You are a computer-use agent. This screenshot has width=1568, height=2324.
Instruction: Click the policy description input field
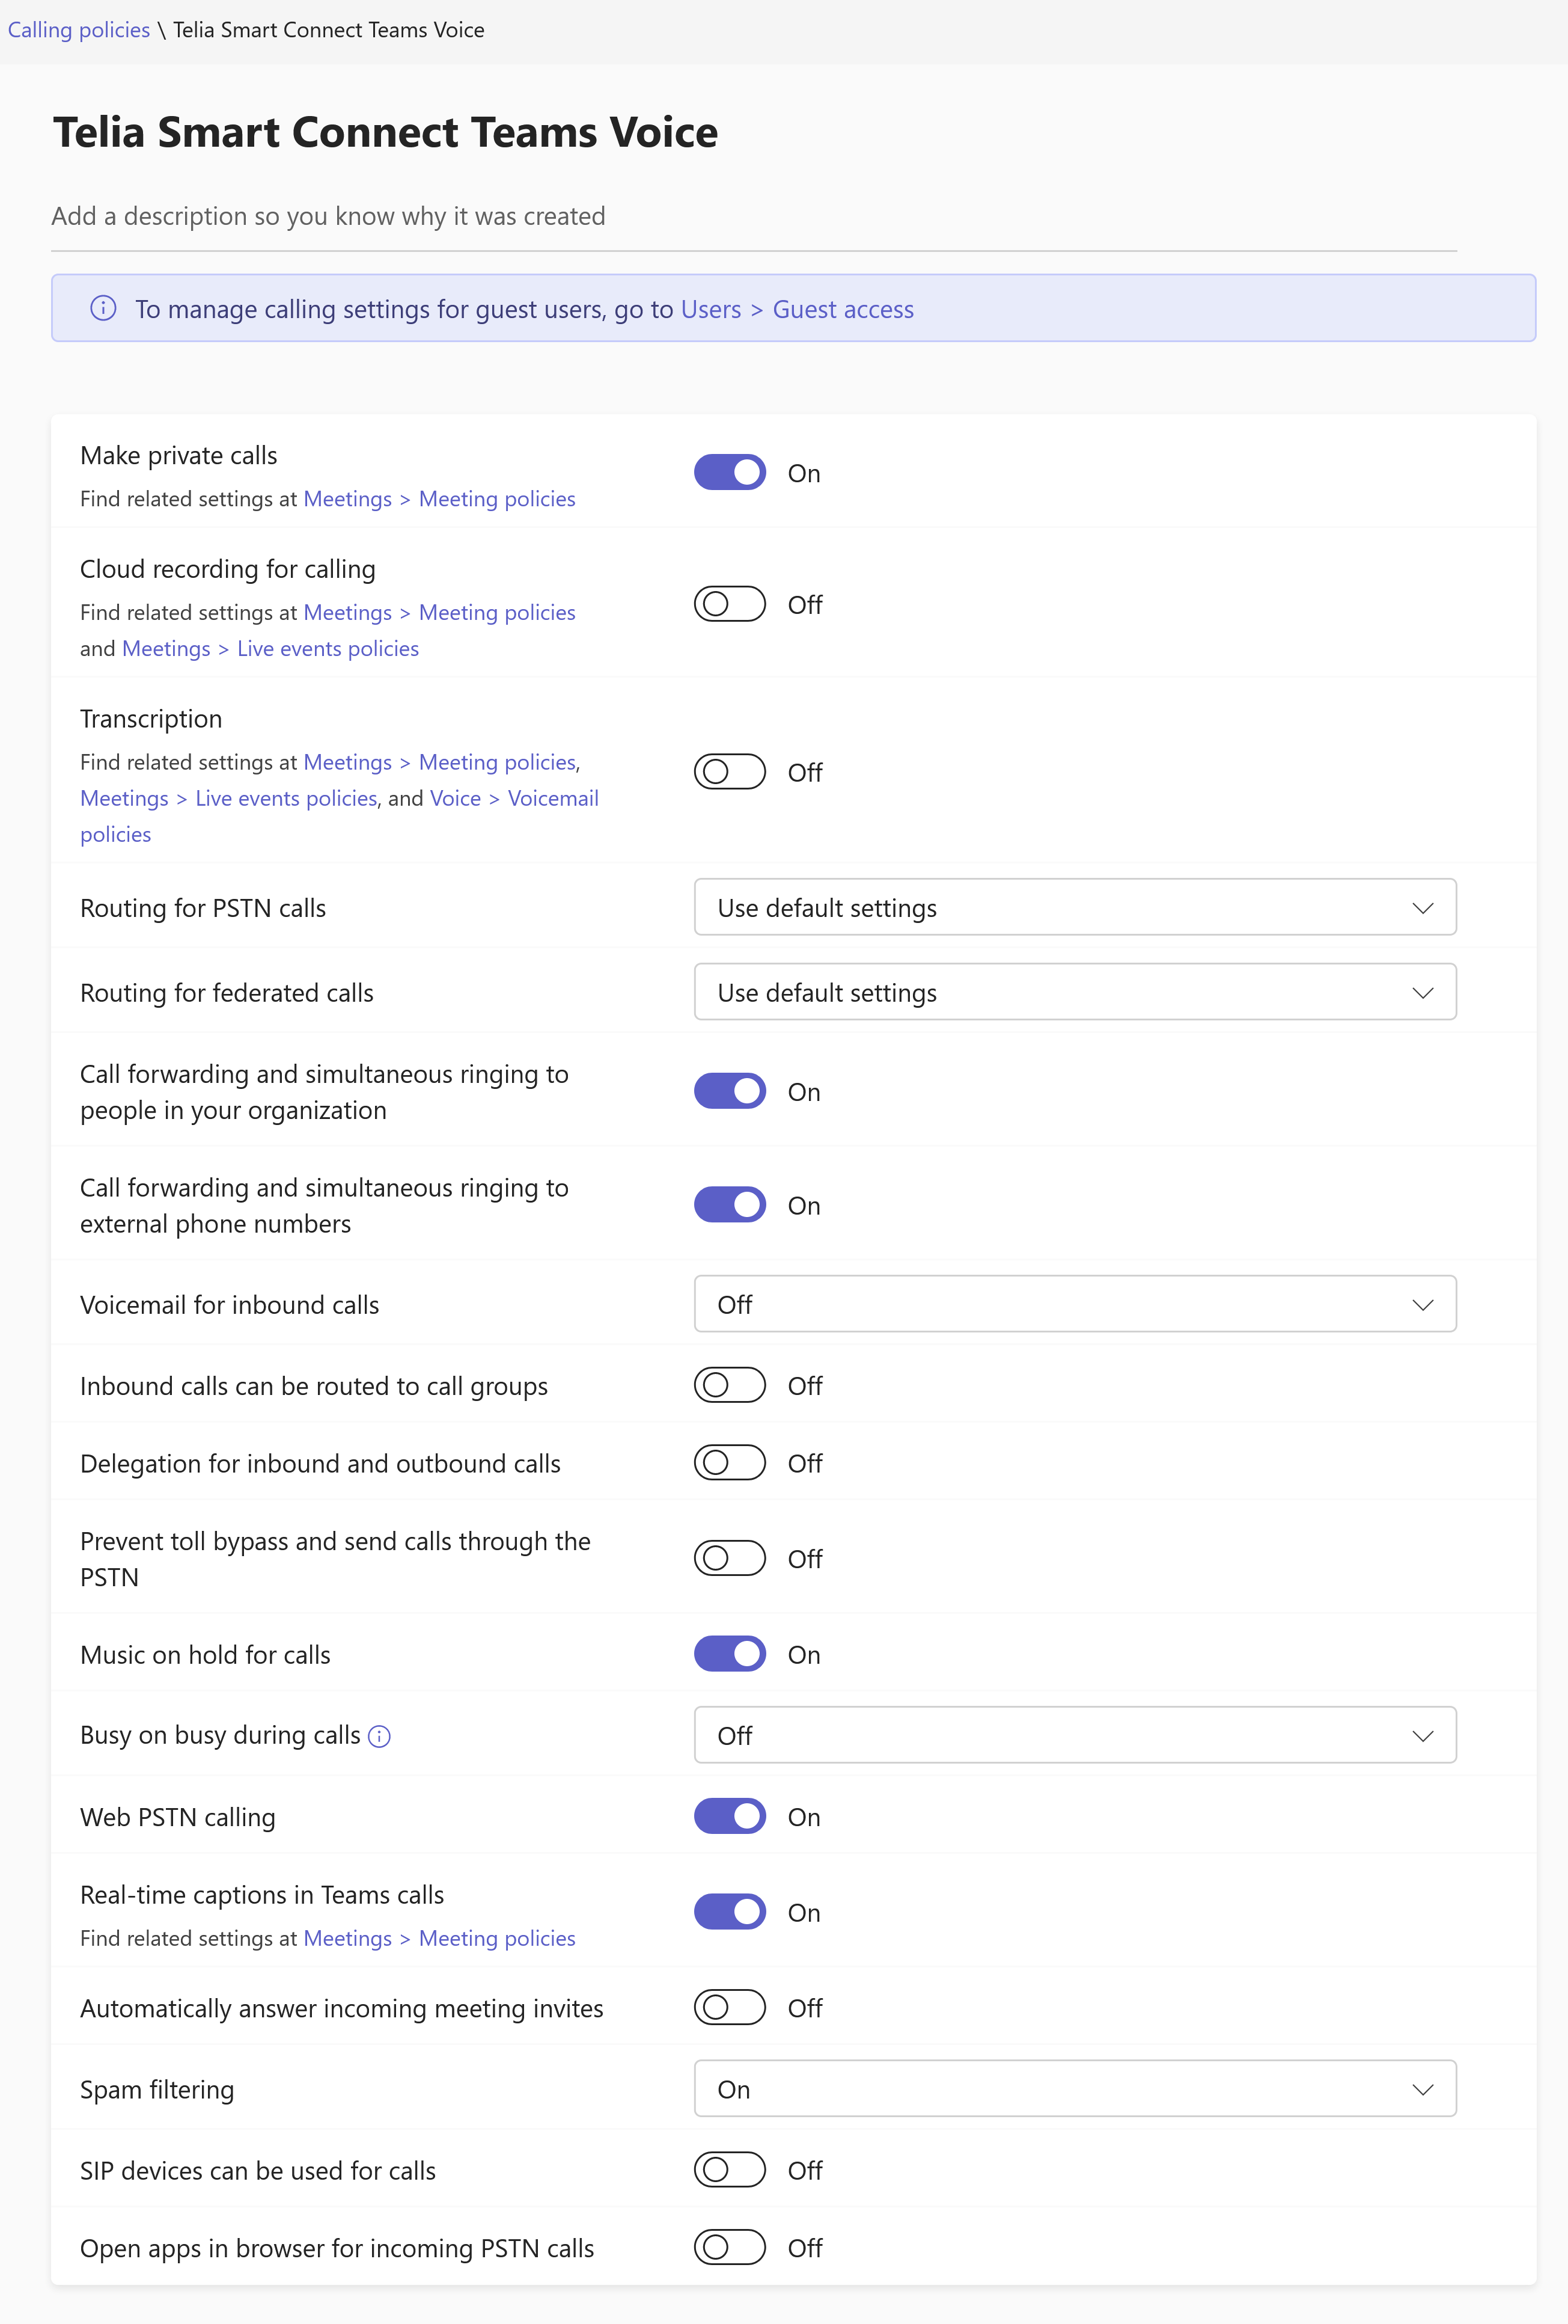pyautogui.click(x=754, y=216)
